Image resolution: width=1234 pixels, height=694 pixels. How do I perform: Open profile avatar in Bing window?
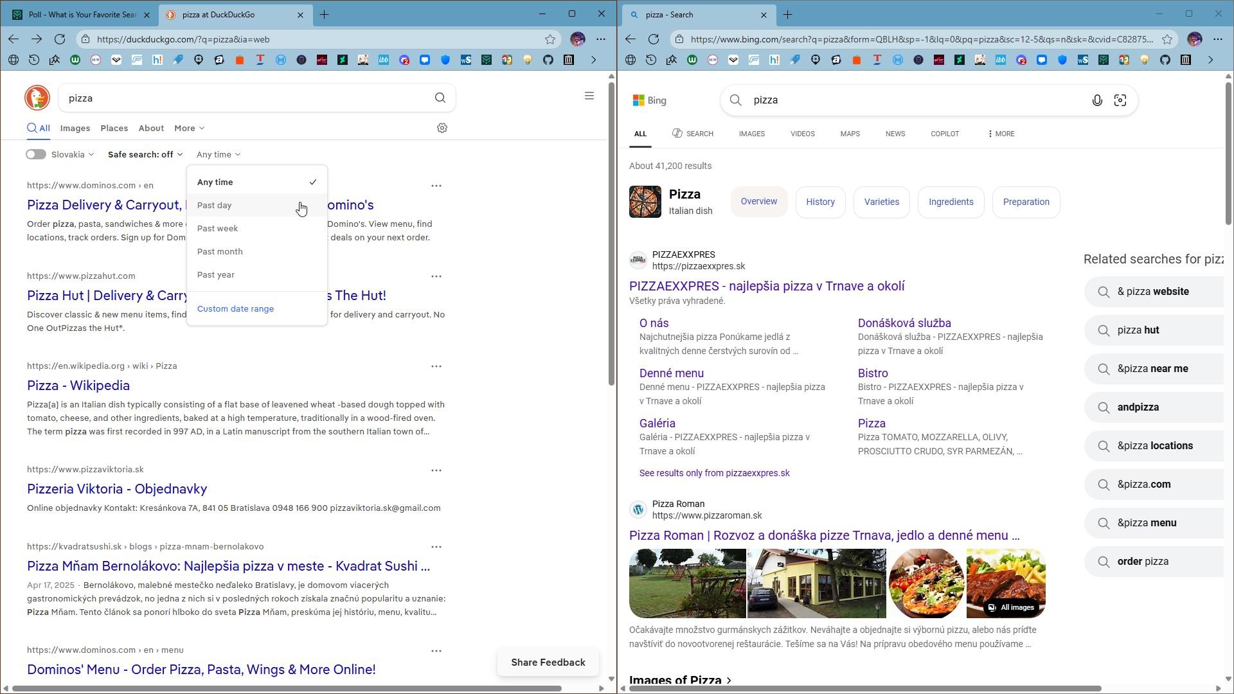tap(1195, 39)
